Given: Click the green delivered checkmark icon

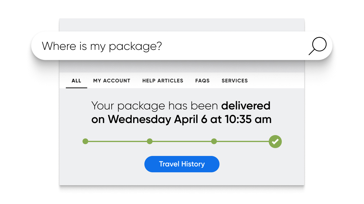Looking at the screenshot, I should (x=275, y=141).
